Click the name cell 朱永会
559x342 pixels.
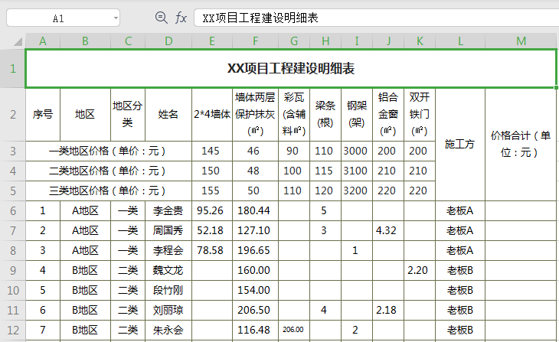pyautogui.click(x=168, y=330)
